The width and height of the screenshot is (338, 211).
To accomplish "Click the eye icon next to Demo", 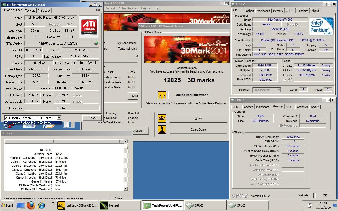I will pyautogui.click(x=162, y=118).
